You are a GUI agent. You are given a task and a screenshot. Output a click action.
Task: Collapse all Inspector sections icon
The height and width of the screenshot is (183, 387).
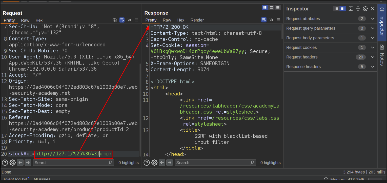358,9
